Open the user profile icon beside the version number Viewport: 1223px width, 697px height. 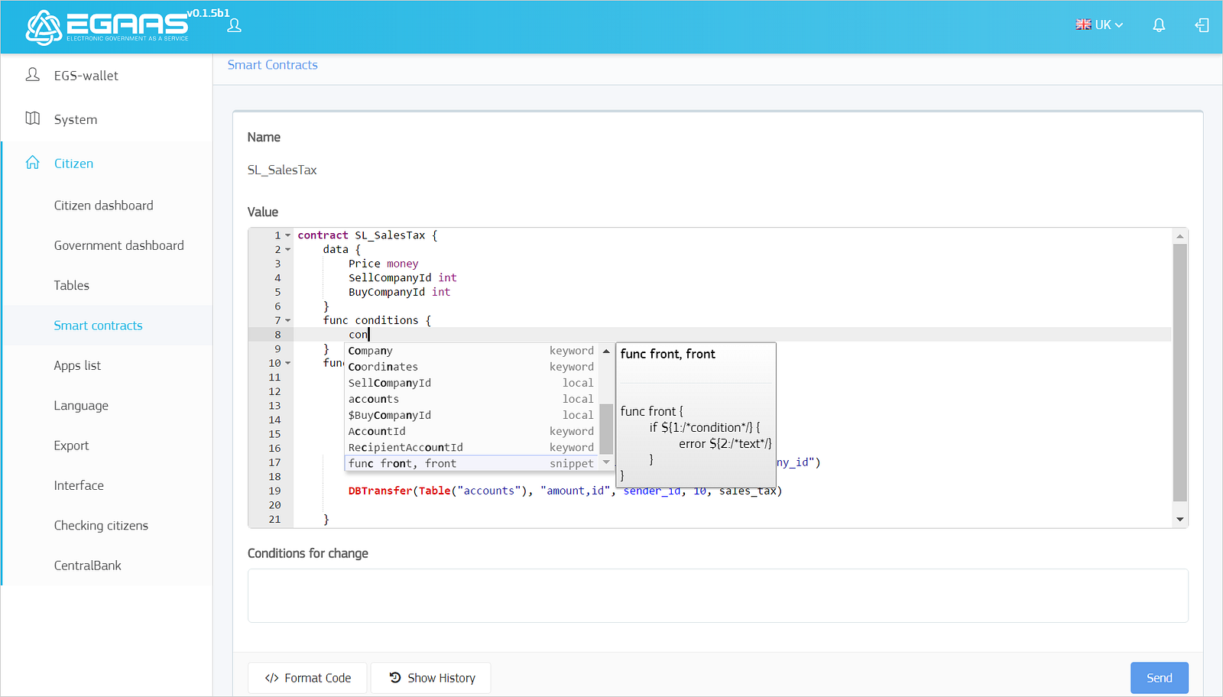click(x=235, y=26)
